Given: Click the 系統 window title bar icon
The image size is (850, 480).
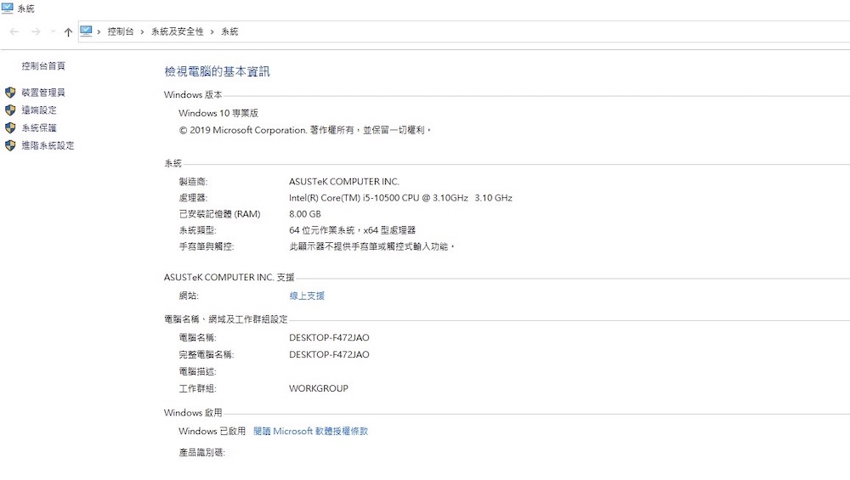Looking at the screenshot, I should [x=8, y=8].
